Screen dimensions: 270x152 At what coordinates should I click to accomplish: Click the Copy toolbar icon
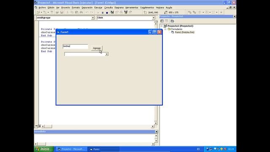tap(72, 12)
